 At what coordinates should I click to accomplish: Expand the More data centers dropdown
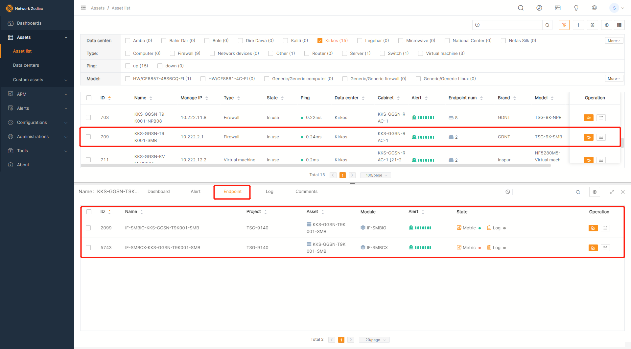[614, 41]
